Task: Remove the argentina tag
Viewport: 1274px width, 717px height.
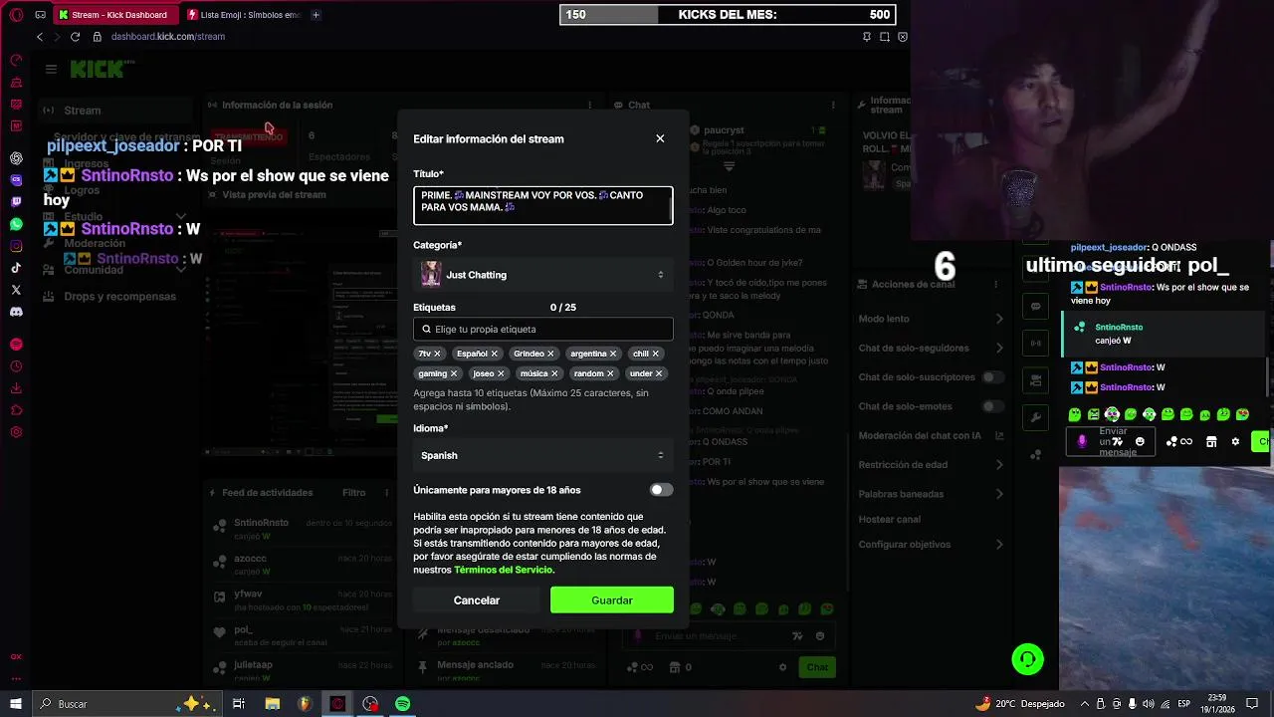Action: coord(613,354)
